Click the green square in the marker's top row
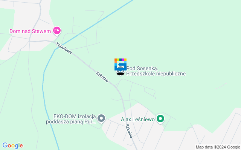 118,60
